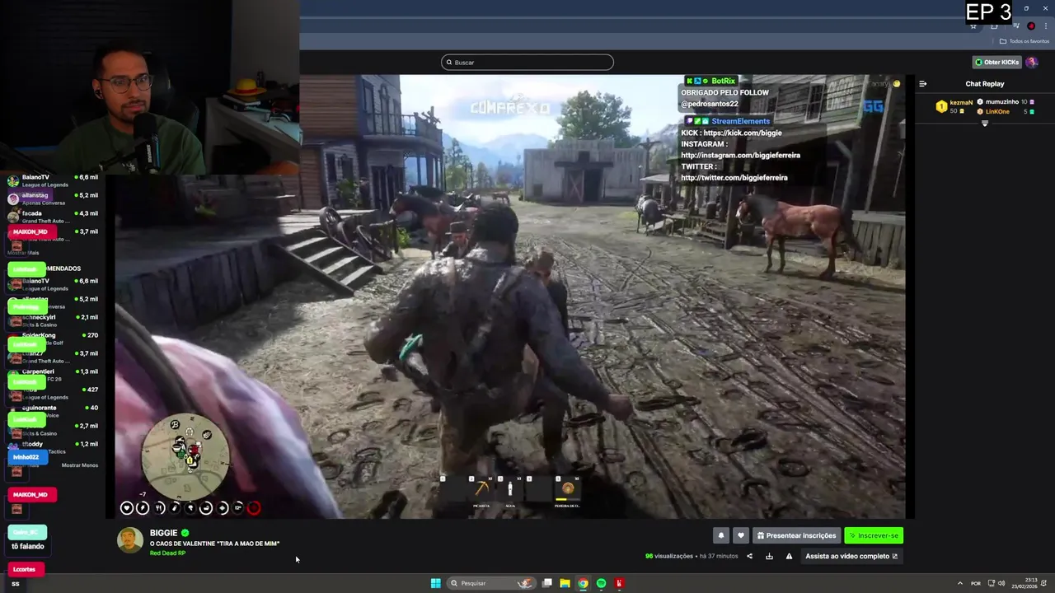The width and height of the screenshot is (1055, 593).
Task: Click Mostrar Mais in sidebar
Action: (23, 253)
